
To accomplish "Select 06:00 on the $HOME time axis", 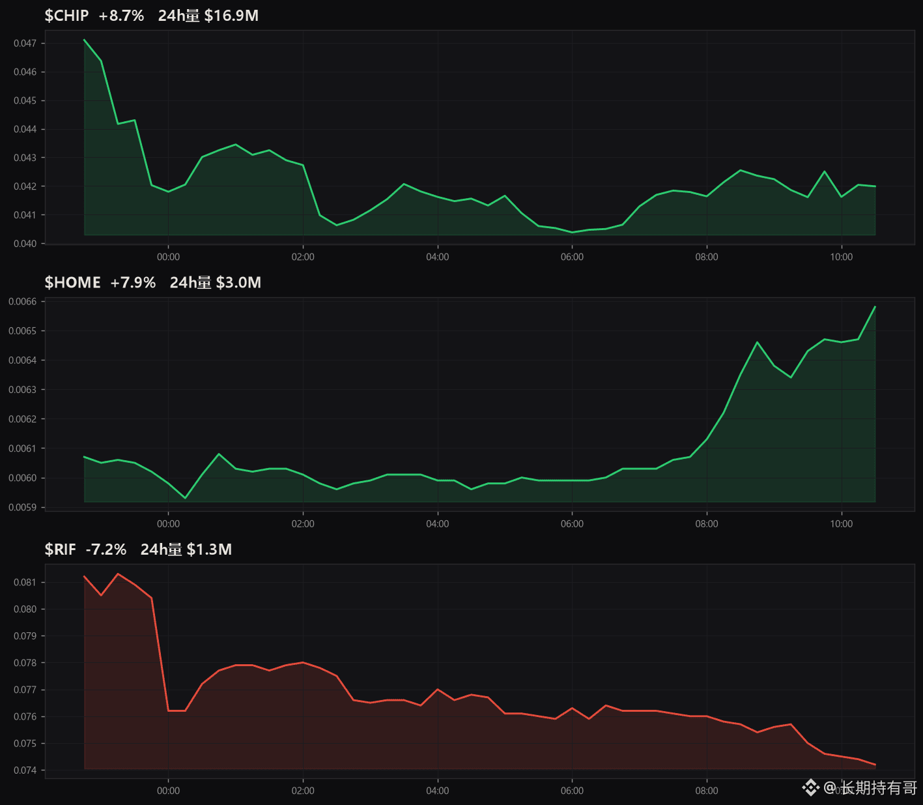I will coord(572,524).
